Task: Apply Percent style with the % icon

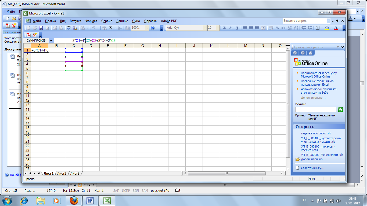Action: pos(277,28)
